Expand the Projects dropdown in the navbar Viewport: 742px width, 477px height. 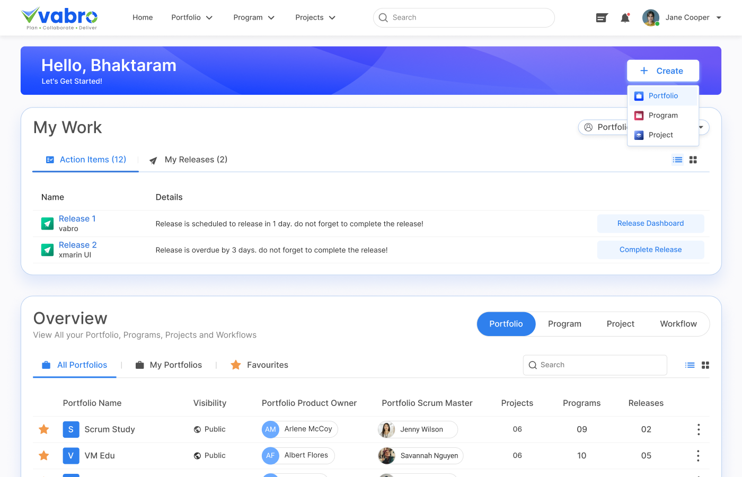tap(315, 17)
